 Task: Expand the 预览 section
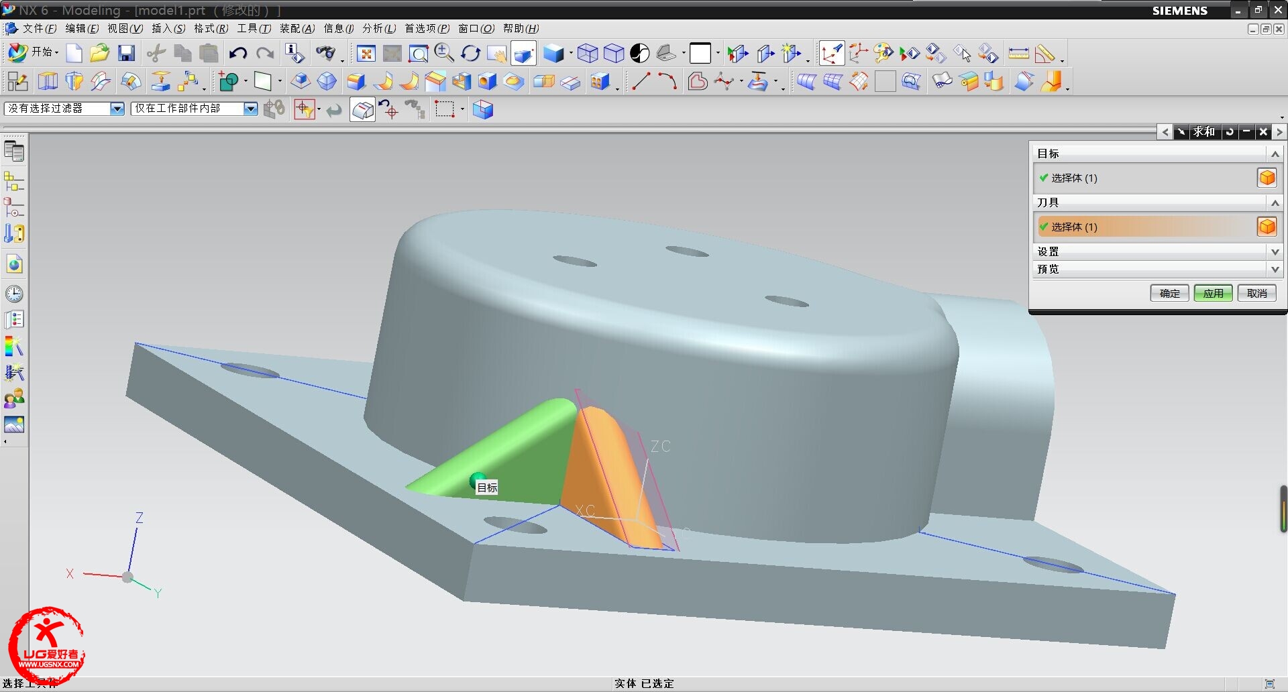point(1275,269)
